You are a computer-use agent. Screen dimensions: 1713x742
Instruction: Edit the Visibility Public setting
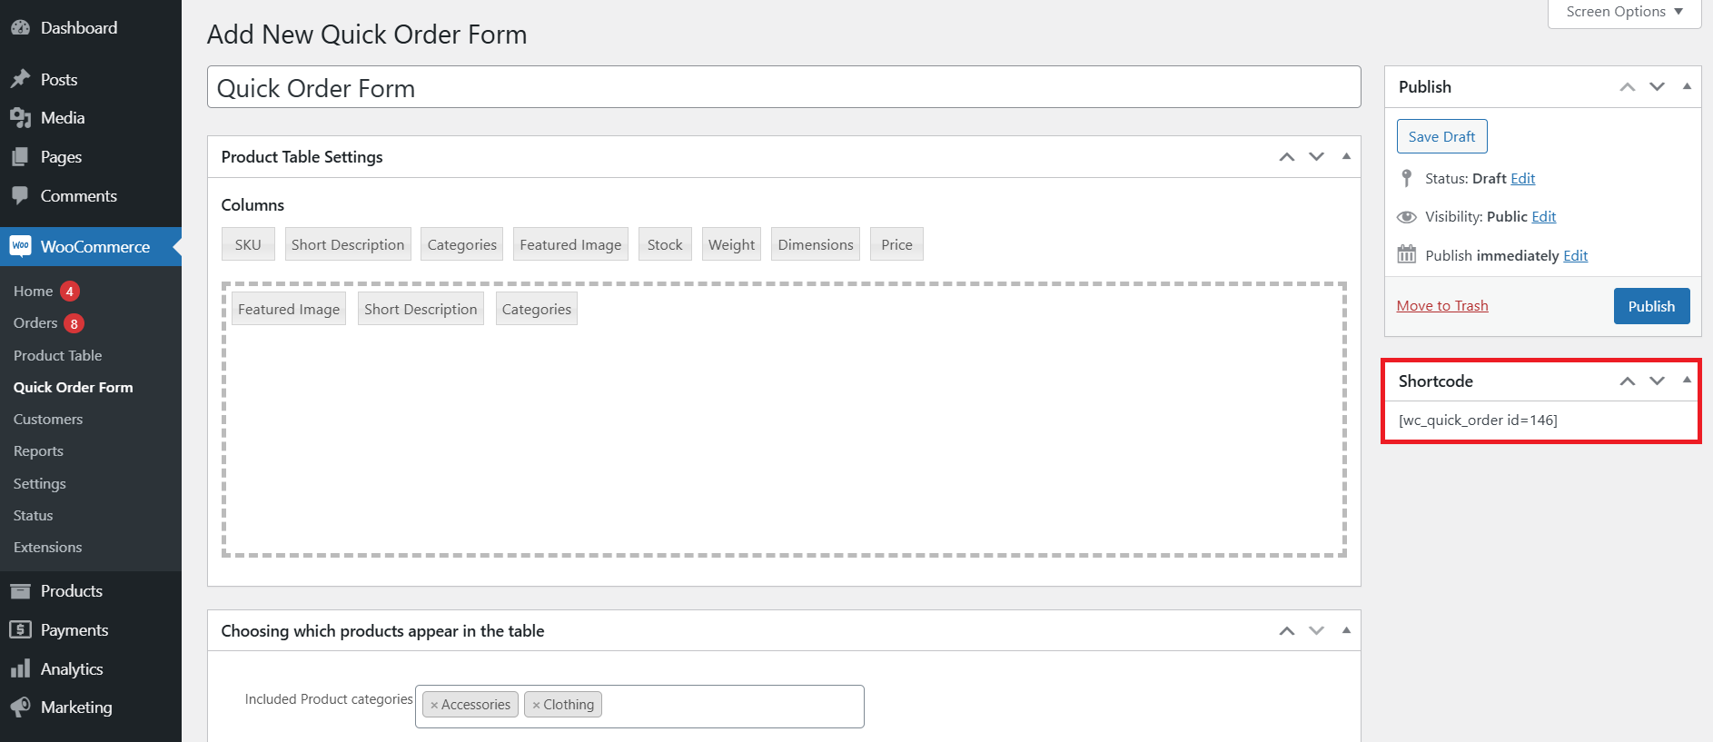click(x=1543, y=217)
